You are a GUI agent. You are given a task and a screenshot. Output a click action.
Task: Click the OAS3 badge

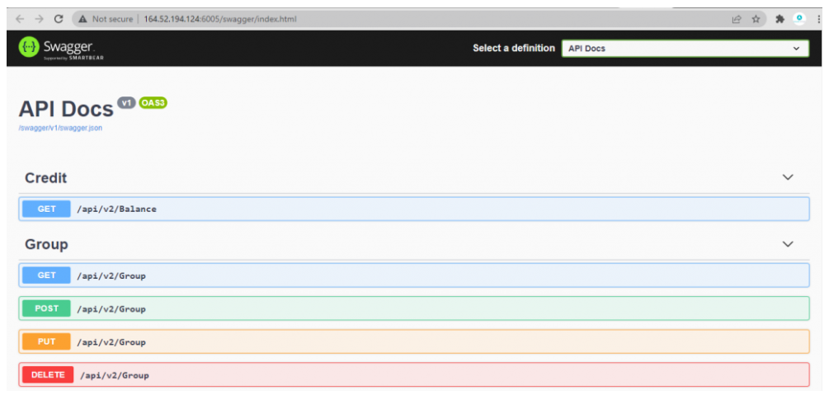coord(153,102)
